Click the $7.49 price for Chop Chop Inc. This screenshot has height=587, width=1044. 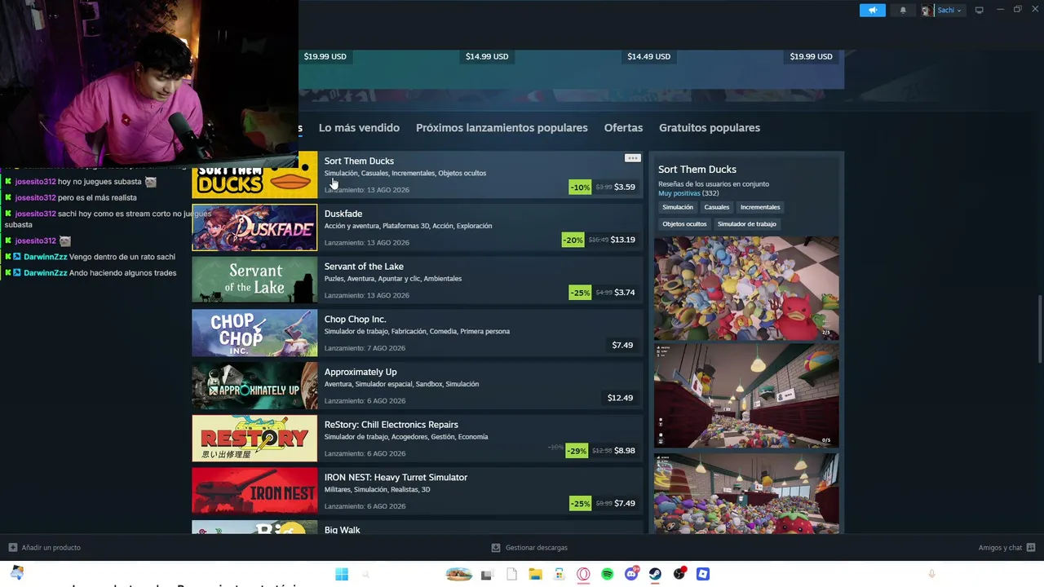[622, 345]
